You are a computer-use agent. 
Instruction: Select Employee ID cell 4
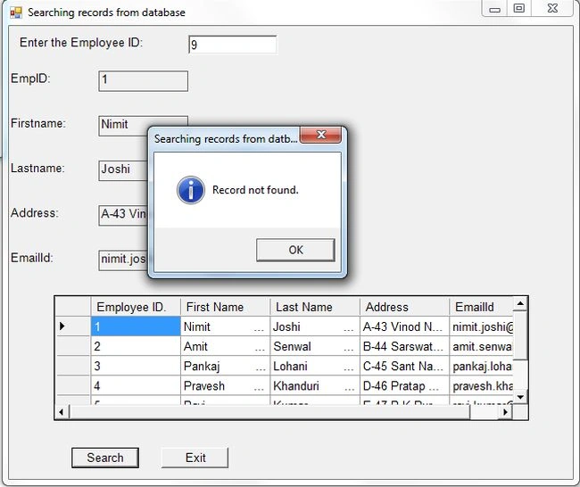click(136, 385)
